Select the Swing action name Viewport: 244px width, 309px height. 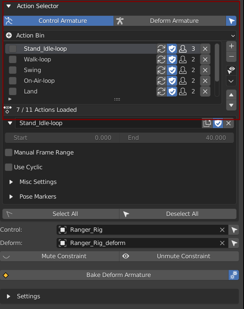[32, 70]
